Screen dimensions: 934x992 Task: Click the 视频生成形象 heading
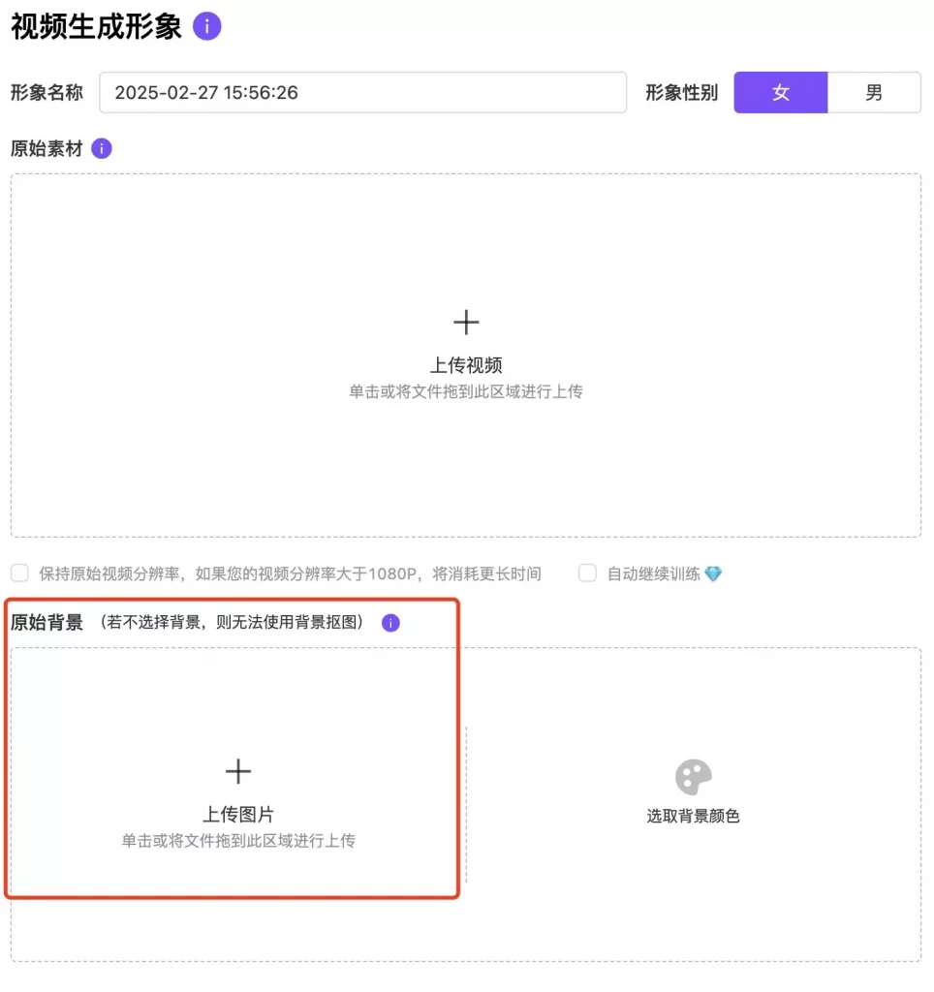pos(96,26)
